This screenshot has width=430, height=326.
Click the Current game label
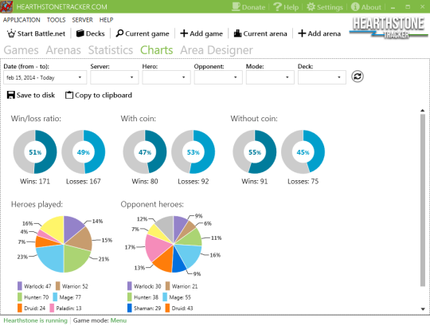(x=147, y=33)
